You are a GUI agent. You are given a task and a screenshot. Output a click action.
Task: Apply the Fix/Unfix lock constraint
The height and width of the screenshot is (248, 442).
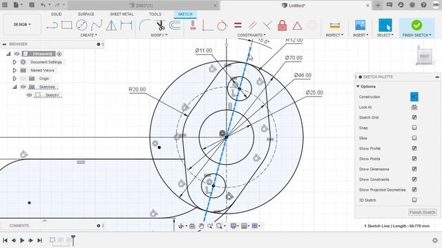282,25
